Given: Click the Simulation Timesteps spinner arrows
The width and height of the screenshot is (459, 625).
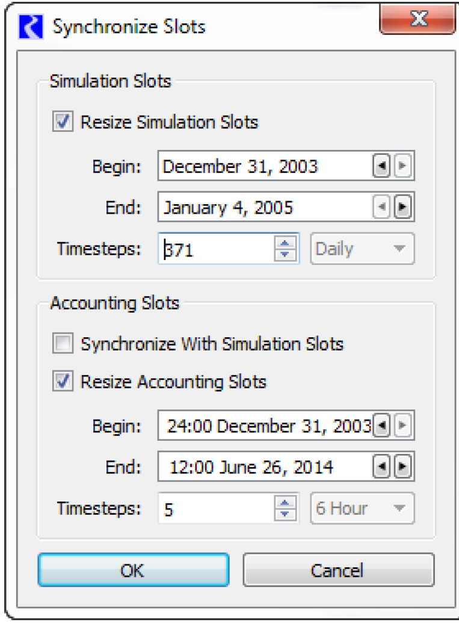Looking at the screenshot, I should tap(286, 249).
